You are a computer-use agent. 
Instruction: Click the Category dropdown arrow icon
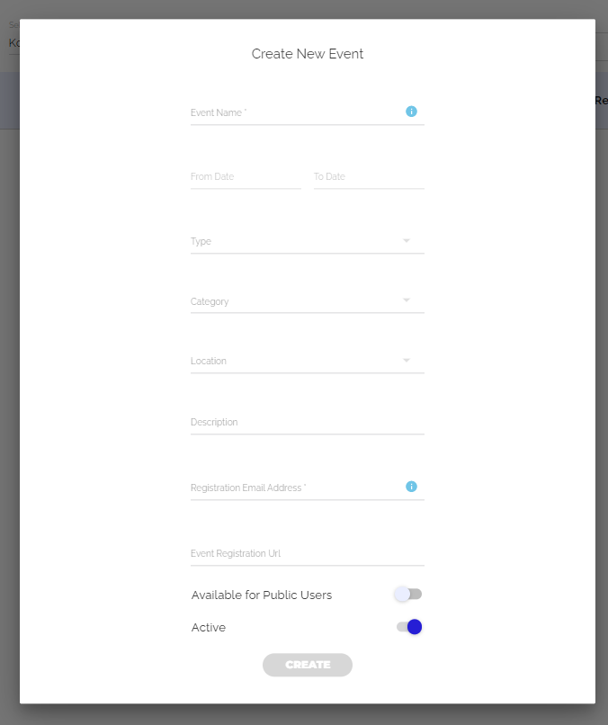(407, 300)
